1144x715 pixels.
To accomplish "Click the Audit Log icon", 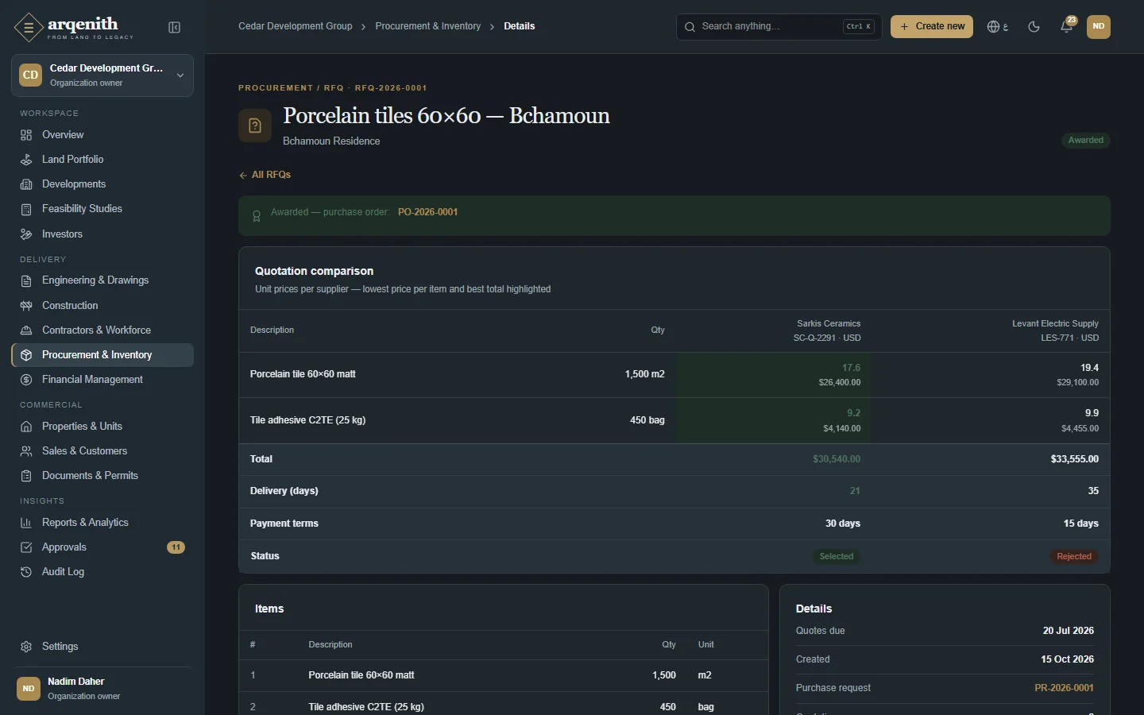I will point(26,572).
